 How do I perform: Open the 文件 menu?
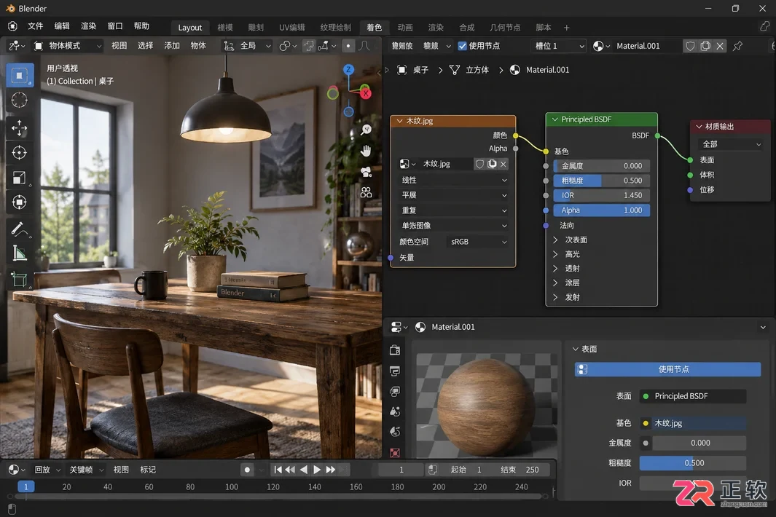pos(35,26)
